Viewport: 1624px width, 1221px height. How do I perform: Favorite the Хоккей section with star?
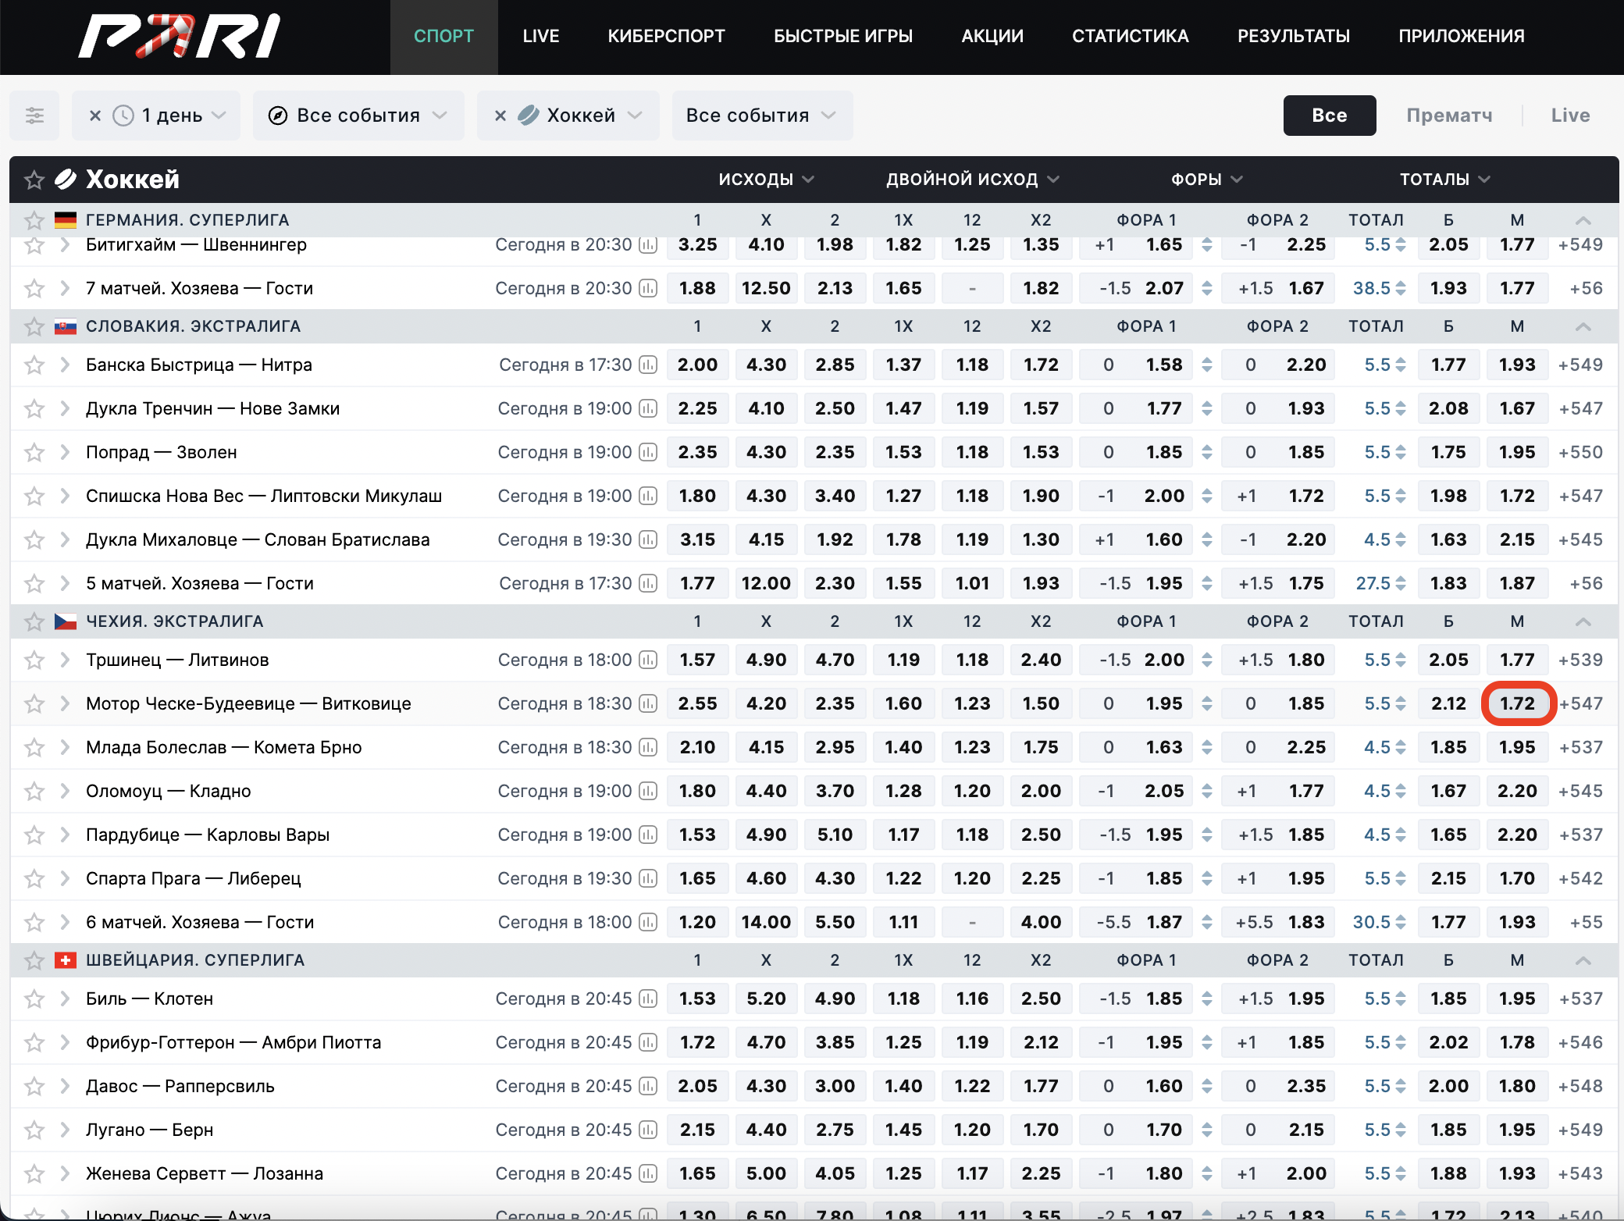tap(34, 180)
